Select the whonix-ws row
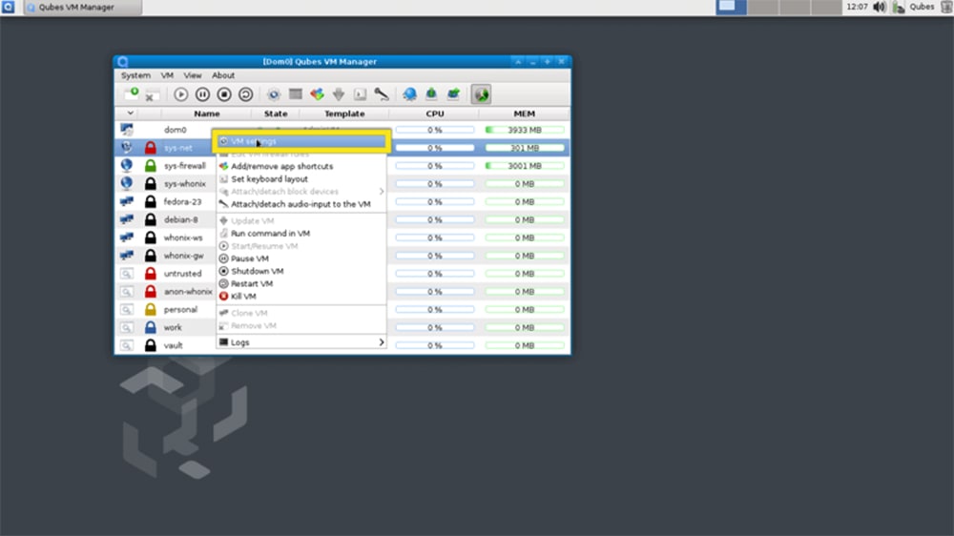 point(183,237)
